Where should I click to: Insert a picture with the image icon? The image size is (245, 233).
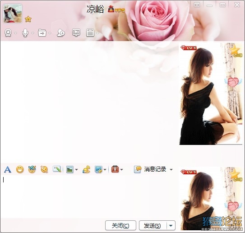pos(69,169)
